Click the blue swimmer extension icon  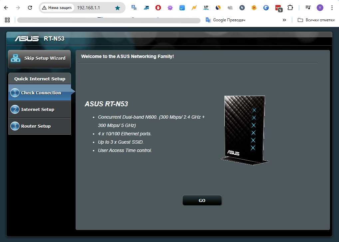coord(146,8)
